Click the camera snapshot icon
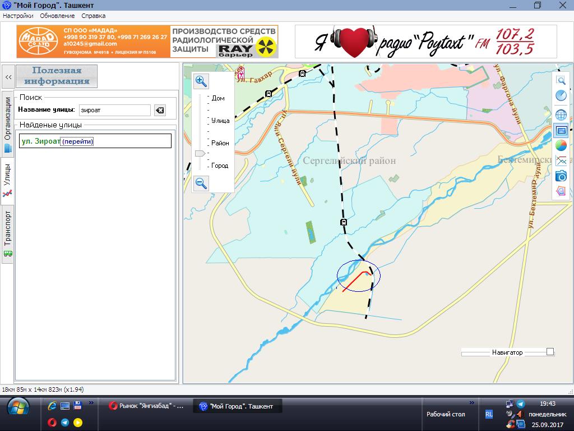This screenshot has height=431, width=574. 561,176
